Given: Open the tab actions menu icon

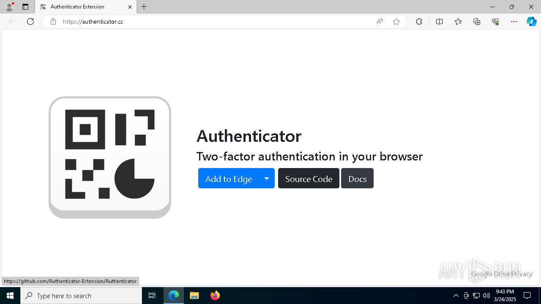Looking at the screenshot, I should pos(25,7).
